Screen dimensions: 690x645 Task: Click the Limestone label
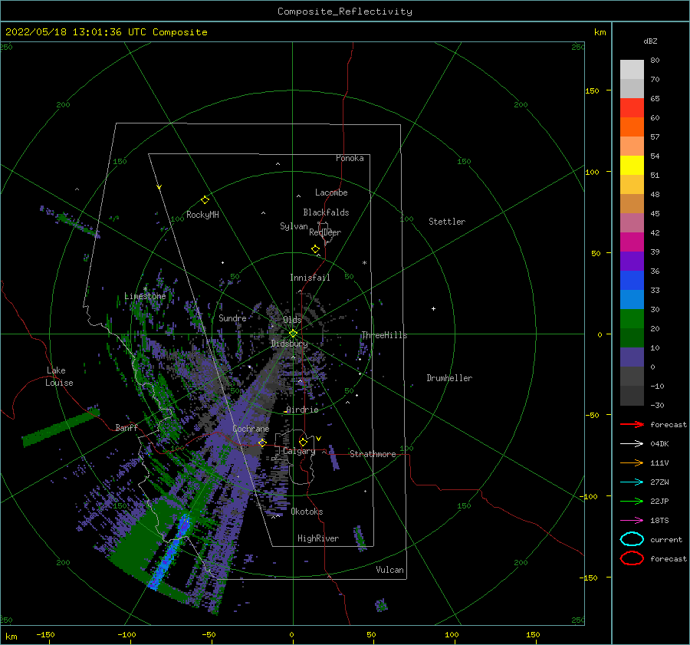click(x=145, y=296)
